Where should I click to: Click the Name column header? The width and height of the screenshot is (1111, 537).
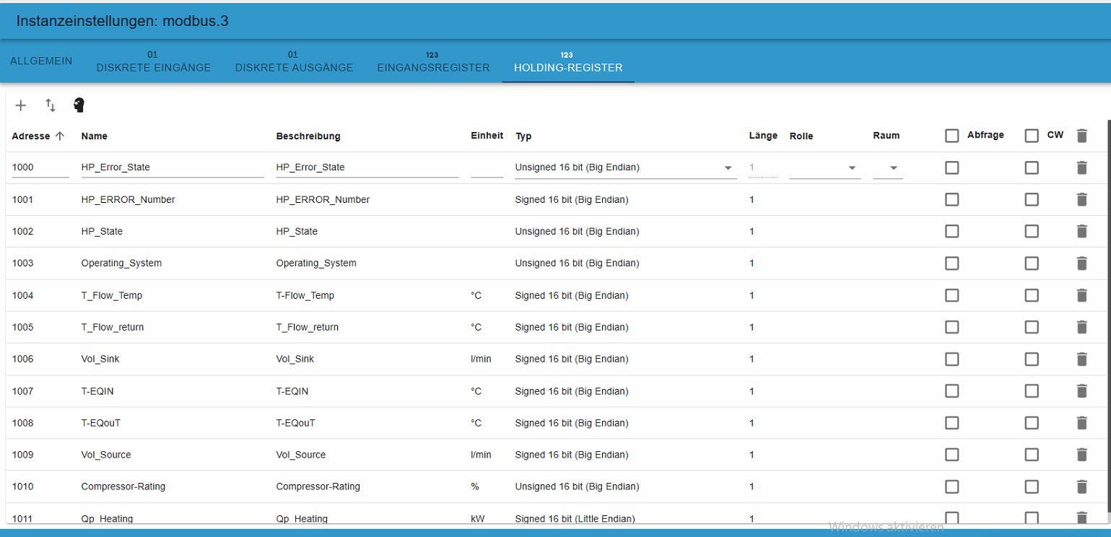[x=95, y=136]
